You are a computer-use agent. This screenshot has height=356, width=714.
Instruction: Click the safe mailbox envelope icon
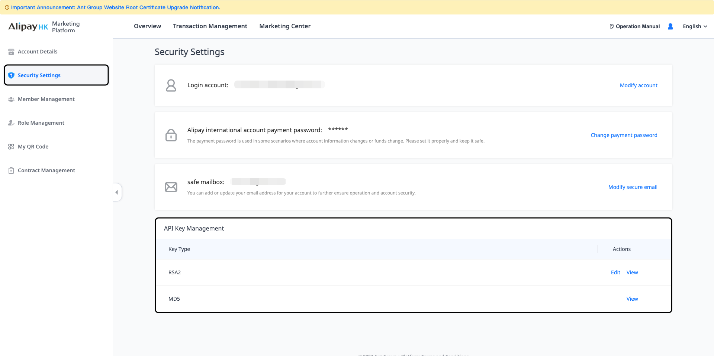pos(171,187)
